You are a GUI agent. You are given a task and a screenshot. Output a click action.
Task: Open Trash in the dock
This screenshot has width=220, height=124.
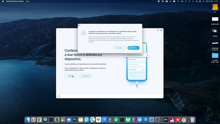click(192, 120)
